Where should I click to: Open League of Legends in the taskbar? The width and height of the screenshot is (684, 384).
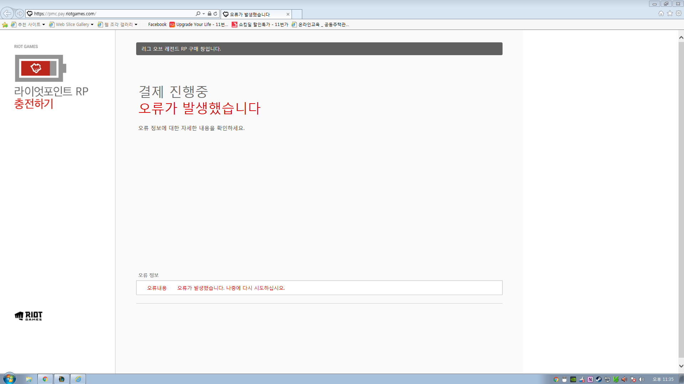[61, 379]
